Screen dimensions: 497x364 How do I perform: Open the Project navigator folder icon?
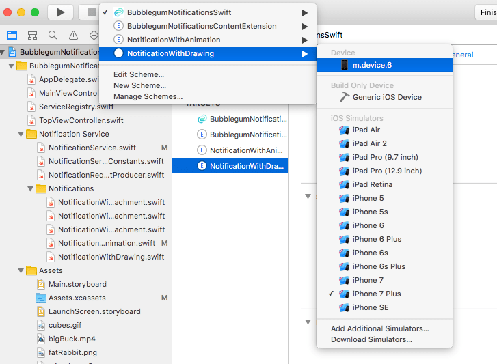pyautogui.click(x=12, y=36)
